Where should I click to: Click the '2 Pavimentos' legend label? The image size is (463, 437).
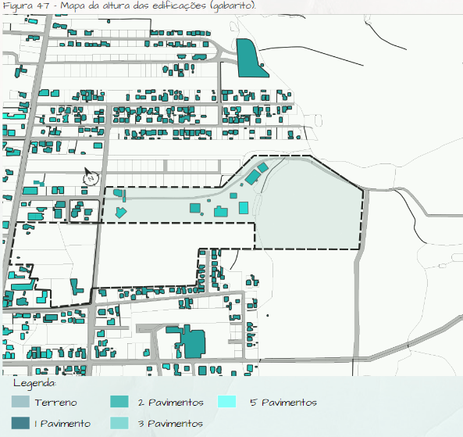pos(170,403)
